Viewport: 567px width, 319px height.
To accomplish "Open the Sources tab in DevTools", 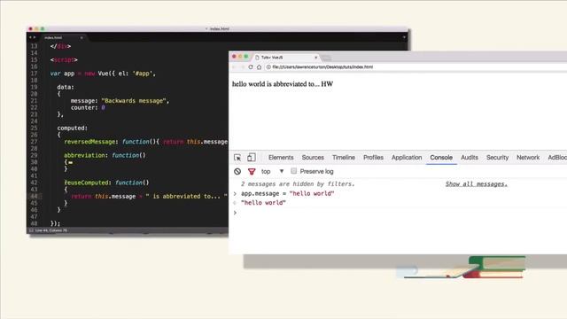I will click(x=313, y=158).
